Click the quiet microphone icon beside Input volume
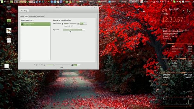Viewport: 194px width, 109px height. [62, 24]
